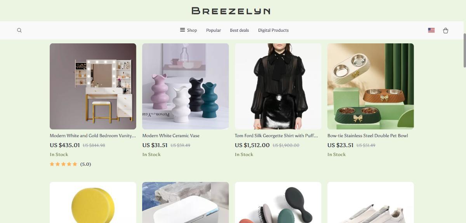The image size is (466, 223).
Task: View the black silk shirt product image
Action: click(x=278, y=86)
